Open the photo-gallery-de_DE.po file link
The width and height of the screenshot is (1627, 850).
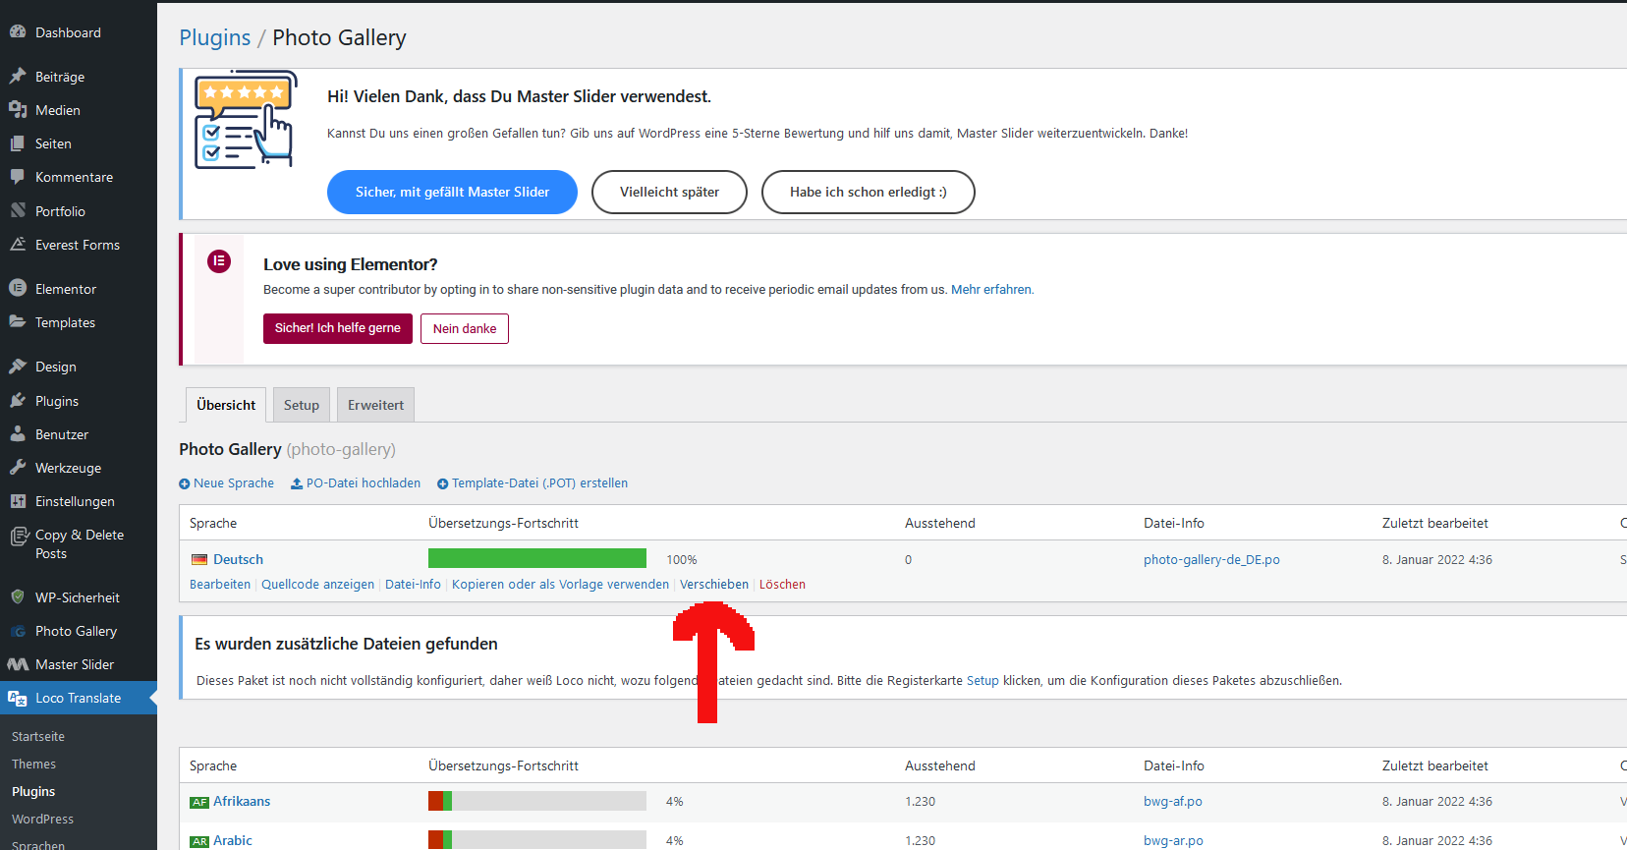(x=1211, y=559)
